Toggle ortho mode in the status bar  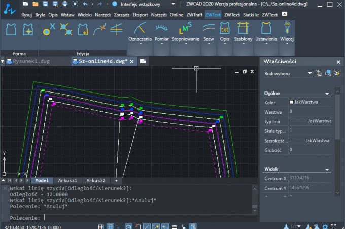pyautogui.click(x=118, y=226)
